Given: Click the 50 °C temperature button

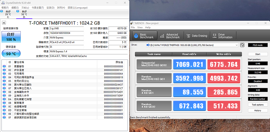Looking at the screenshot, I should tap(11, 54).
